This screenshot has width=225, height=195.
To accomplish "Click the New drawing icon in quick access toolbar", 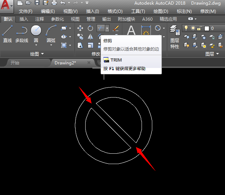I will (20, 3).
